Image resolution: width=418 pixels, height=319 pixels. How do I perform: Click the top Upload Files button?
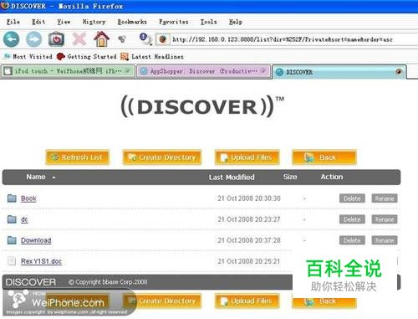pyautogui.click(x=247, y=157)
